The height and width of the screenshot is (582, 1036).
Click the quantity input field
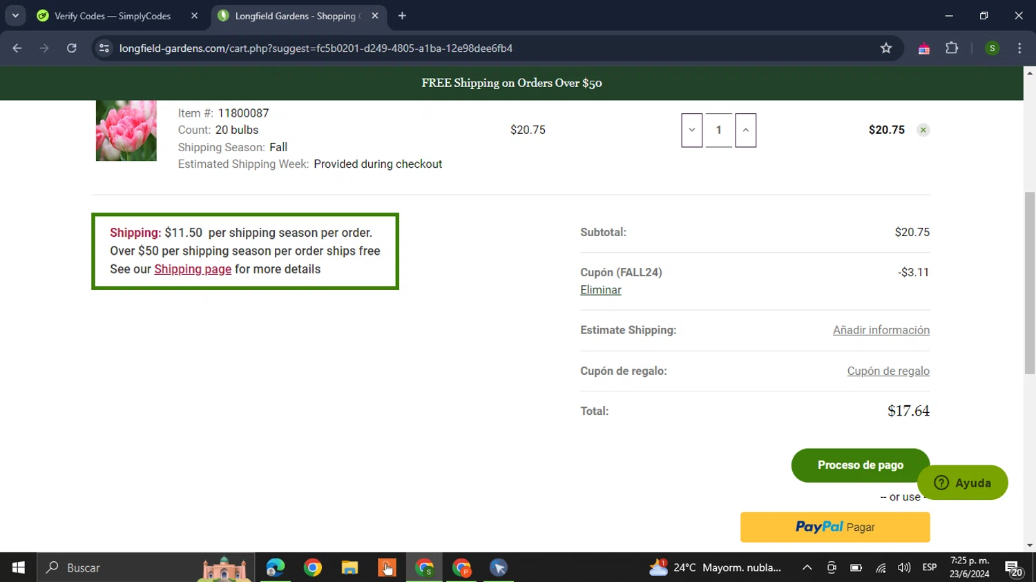719,130
